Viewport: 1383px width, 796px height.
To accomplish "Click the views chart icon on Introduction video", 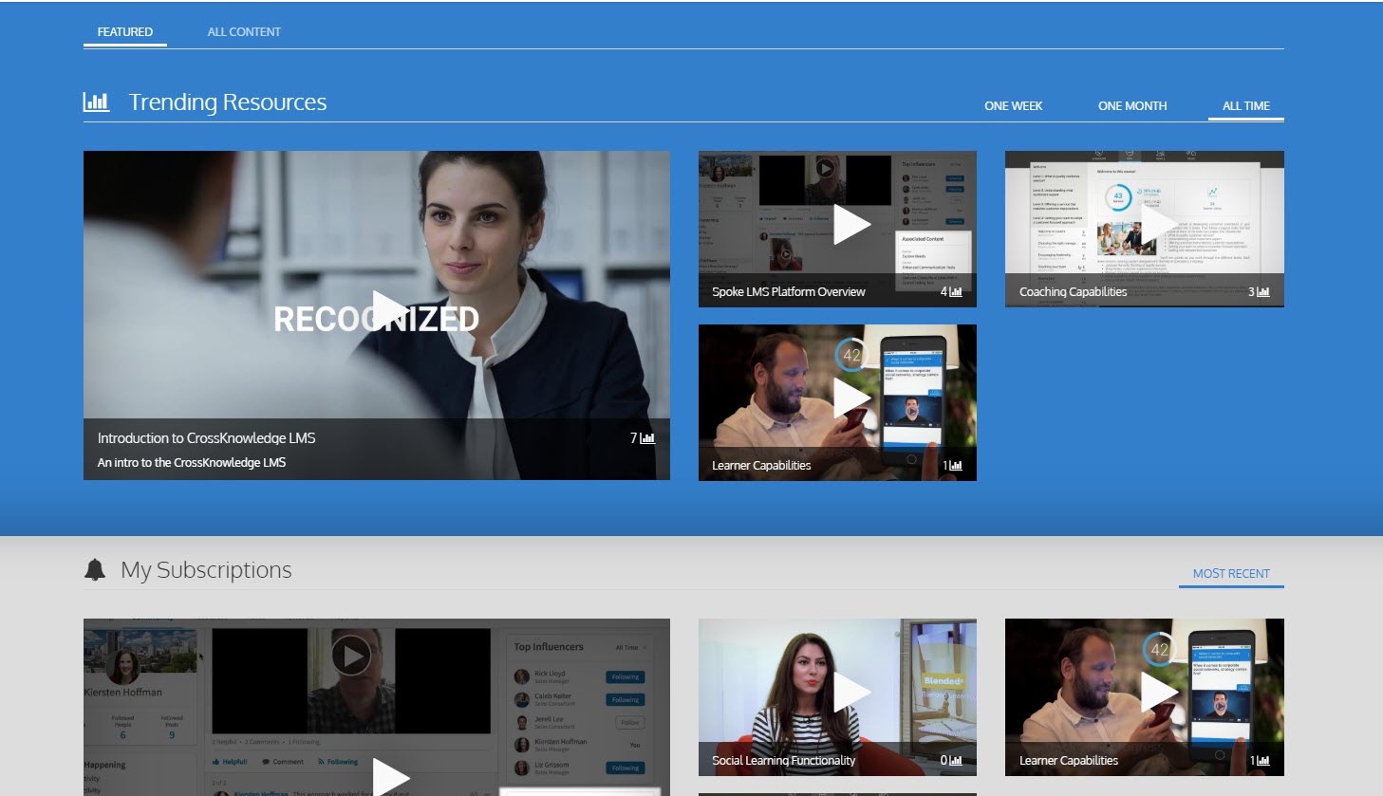I will coord(647,438).
